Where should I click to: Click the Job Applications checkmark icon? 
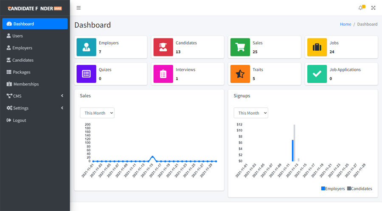point(317,74)
